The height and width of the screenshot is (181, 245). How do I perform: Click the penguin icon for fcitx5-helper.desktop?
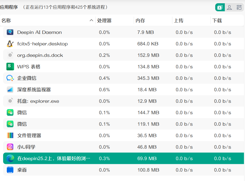coord(10,44)
